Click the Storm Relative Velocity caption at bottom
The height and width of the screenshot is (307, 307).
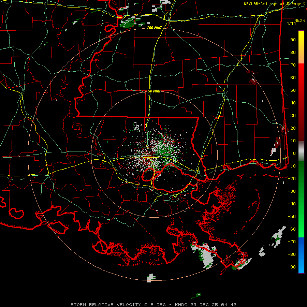click(x=153, y=305)
